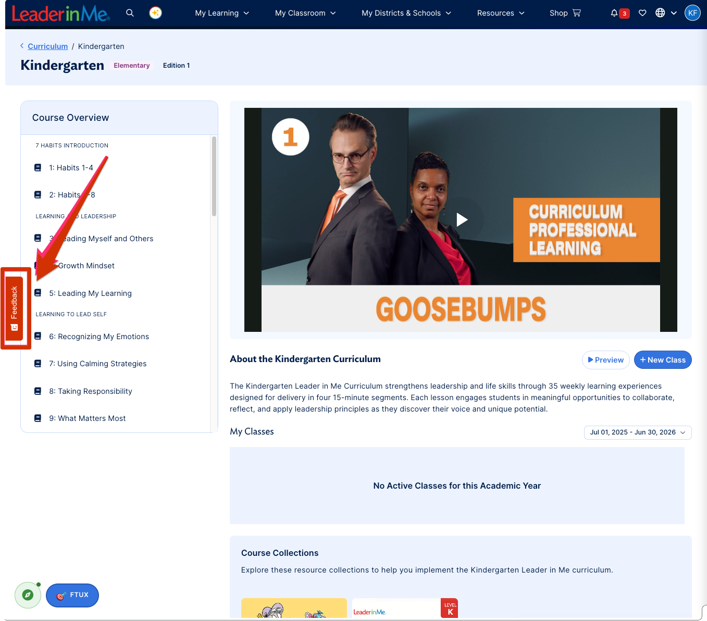Open the KF user profile avatar
Screen dimensions: 707x621
pos(692,13)
